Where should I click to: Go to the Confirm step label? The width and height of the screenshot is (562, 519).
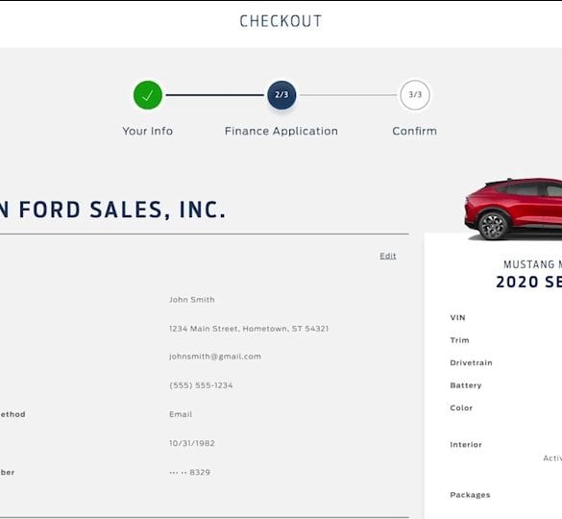tap(415, 131)
